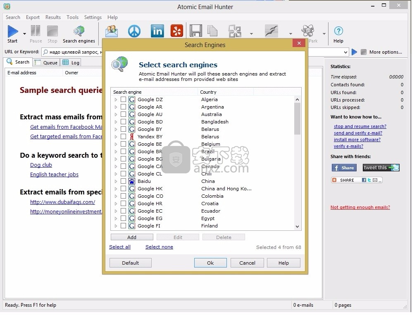The image size is (412, 315).
Task: Switch to the Log tab
Action: [x=71, y=62]
